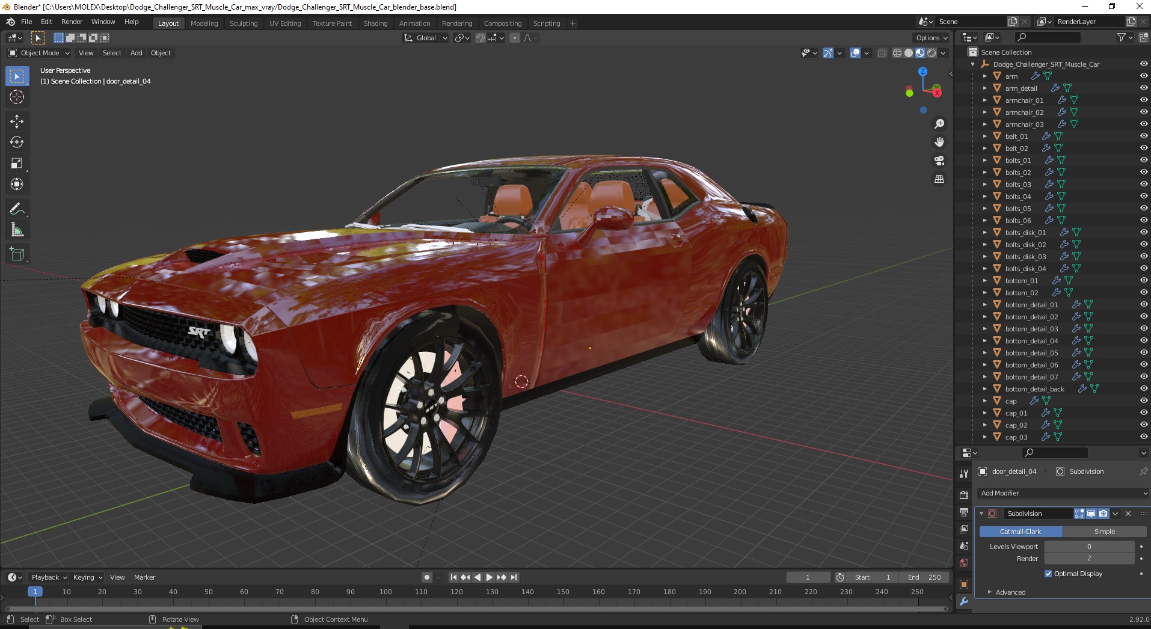Toggle camera view icon
The width and height of the screenshot is (1151, 629).
(939, 161)
